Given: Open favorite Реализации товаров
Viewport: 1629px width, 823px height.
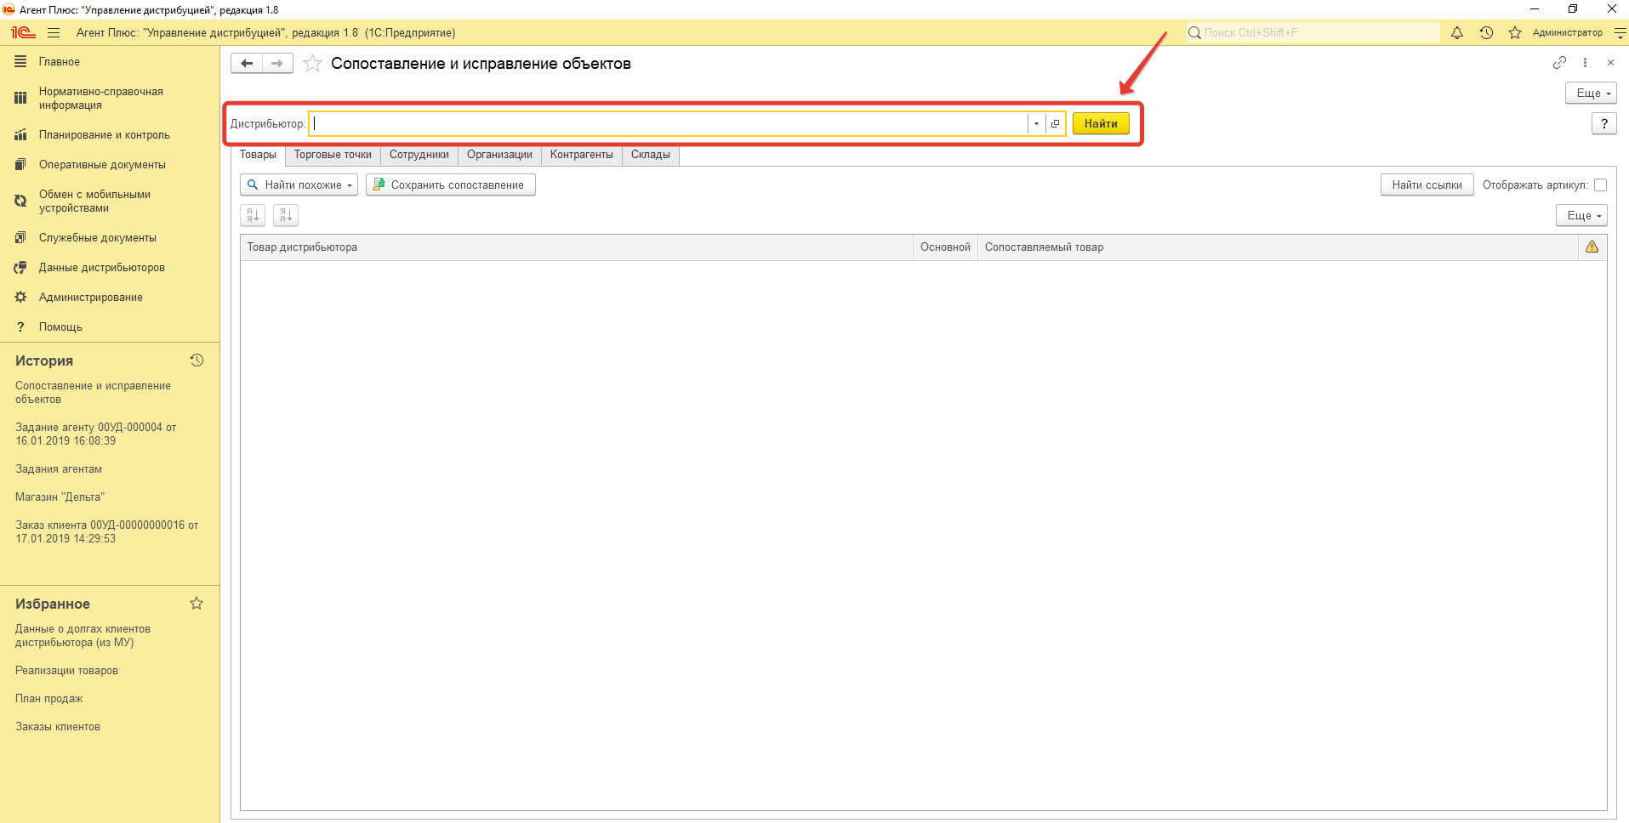Looking at the screenshot, I should [66, 671].
